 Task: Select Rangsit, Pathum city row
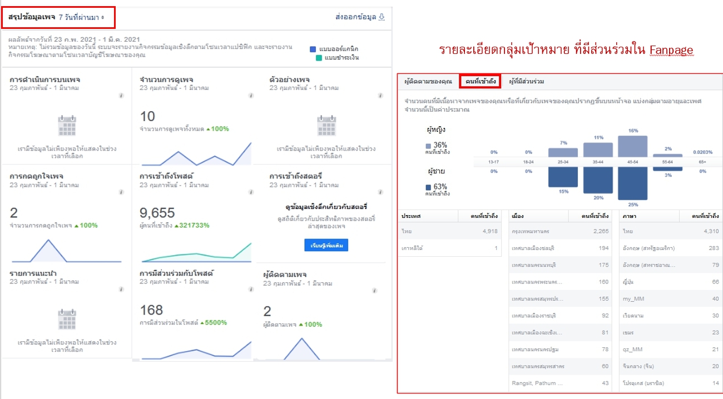tap(560, 383)
